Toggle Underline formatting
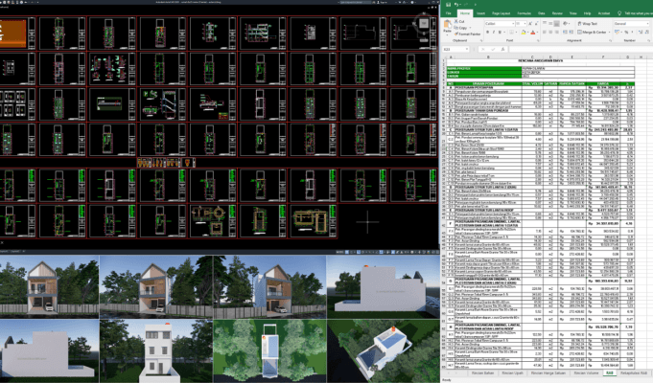This screenshot has height=383, width=653. [500, 32]
